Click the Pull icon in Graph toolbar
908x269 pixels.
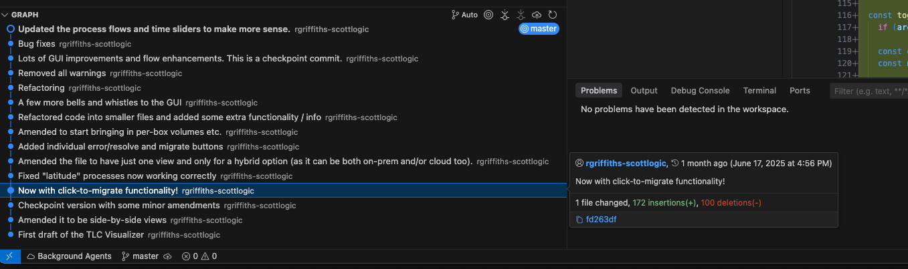(521, 15)
